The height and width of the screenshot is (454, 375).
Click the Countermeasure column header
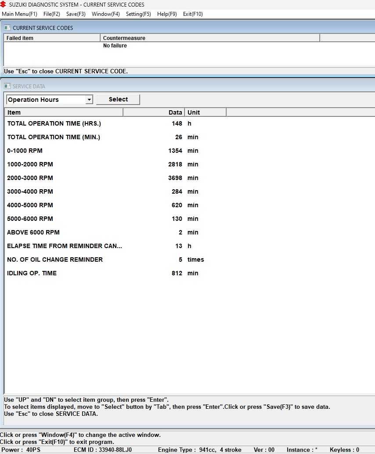[x=210, y=38]
